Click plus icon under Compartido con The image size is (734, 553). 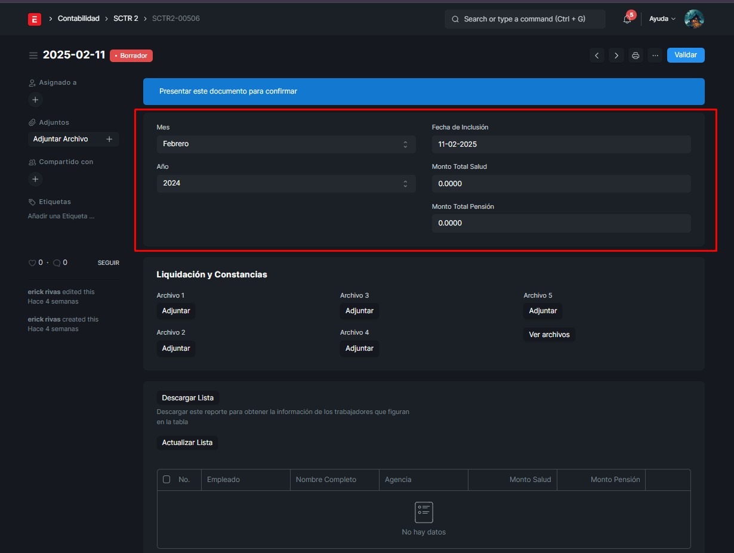point(35,179)
